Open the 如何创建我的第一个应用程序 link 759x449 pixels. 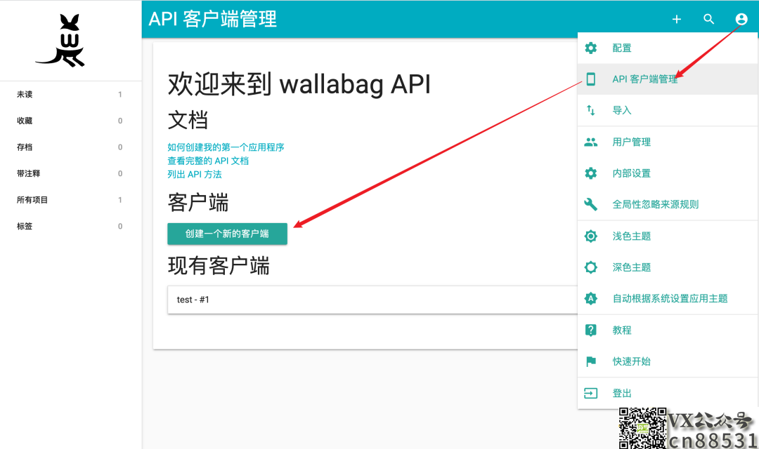click(226, 147)
